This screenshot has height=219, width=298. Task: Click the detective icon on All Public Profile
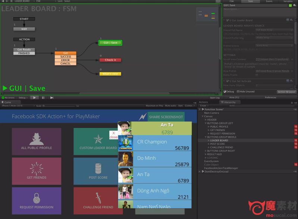pyautogui.click(x=37, y=139)
